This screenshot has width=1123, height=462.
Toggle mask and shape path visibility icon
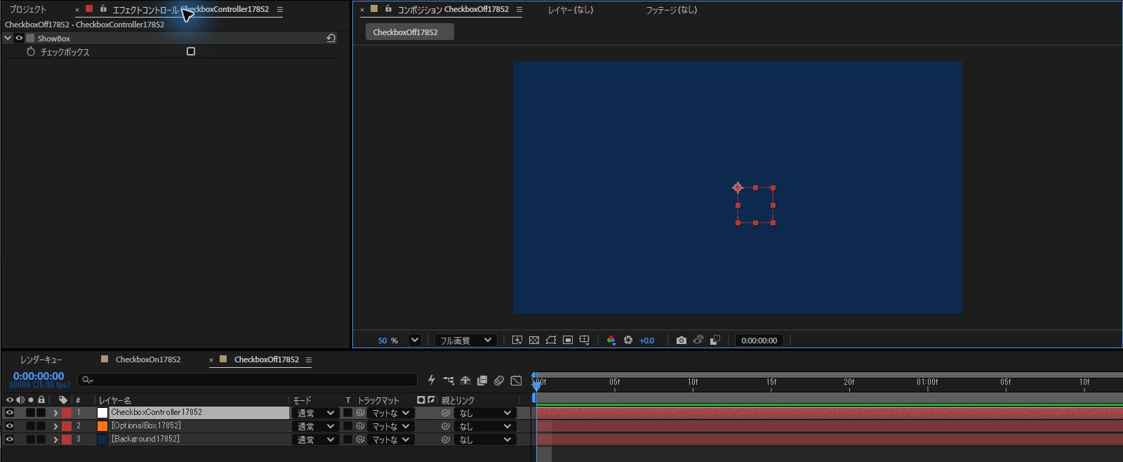click(x=551, y=341)
